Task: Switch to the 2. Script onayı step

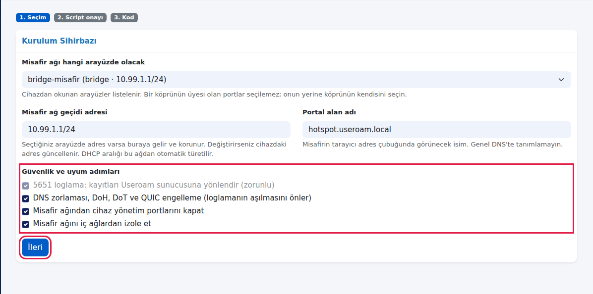Action: (80, 17)
